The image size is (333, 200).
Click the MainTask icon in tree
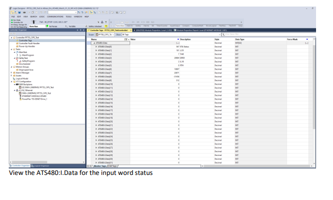tap(17, 52)
